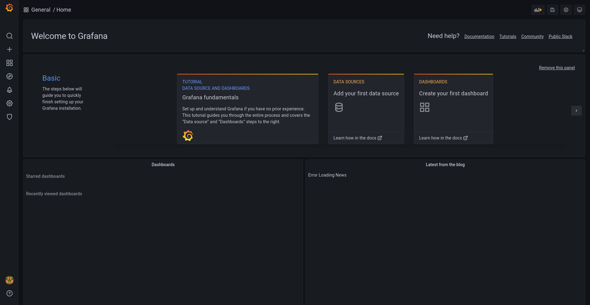Screen dimensions: 590x305
Task: Open the Search dashboards magnifier icon
Action: pyautogui.click(x=10, y=36)
